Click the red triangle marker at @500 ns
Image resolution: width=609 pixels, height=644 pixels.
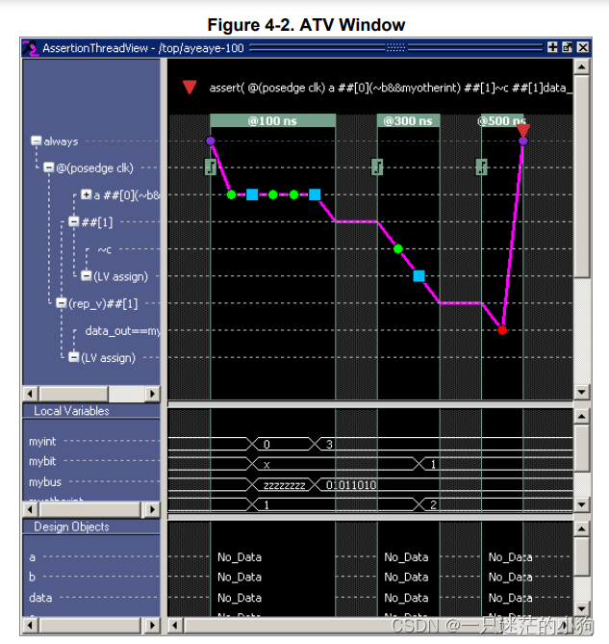tap(523, 130)
